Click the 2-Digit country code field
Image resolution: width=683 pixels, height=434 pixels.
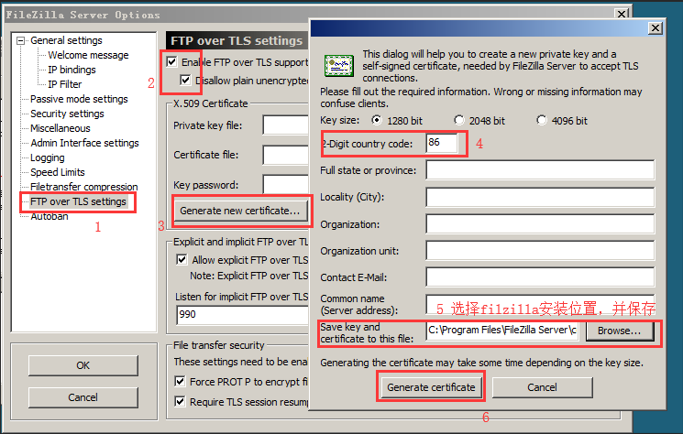click(442, 143)
